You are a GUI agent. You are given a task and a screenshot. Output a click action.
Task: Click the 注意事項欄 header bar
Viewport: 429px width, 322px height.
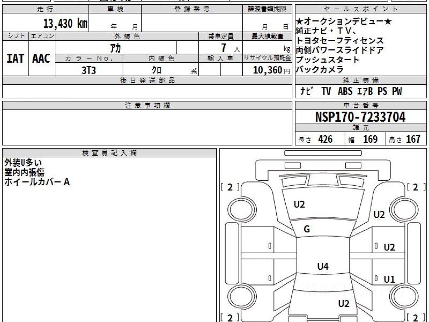(x=147, y=106)
